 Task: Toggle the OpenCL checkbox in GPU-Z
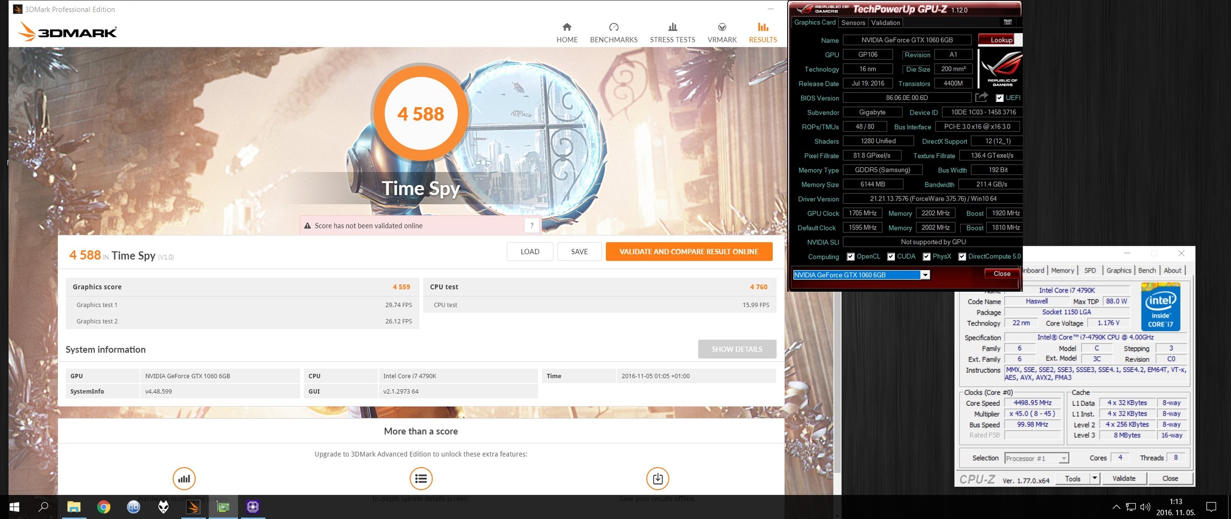click(x=851, y=257)
